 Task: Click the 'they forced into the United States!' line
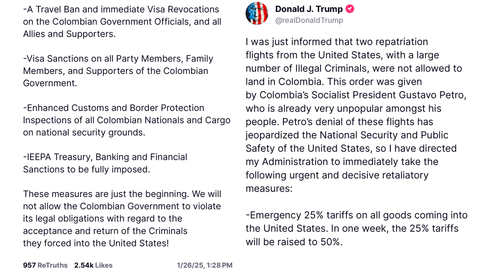tap(96, 244)
